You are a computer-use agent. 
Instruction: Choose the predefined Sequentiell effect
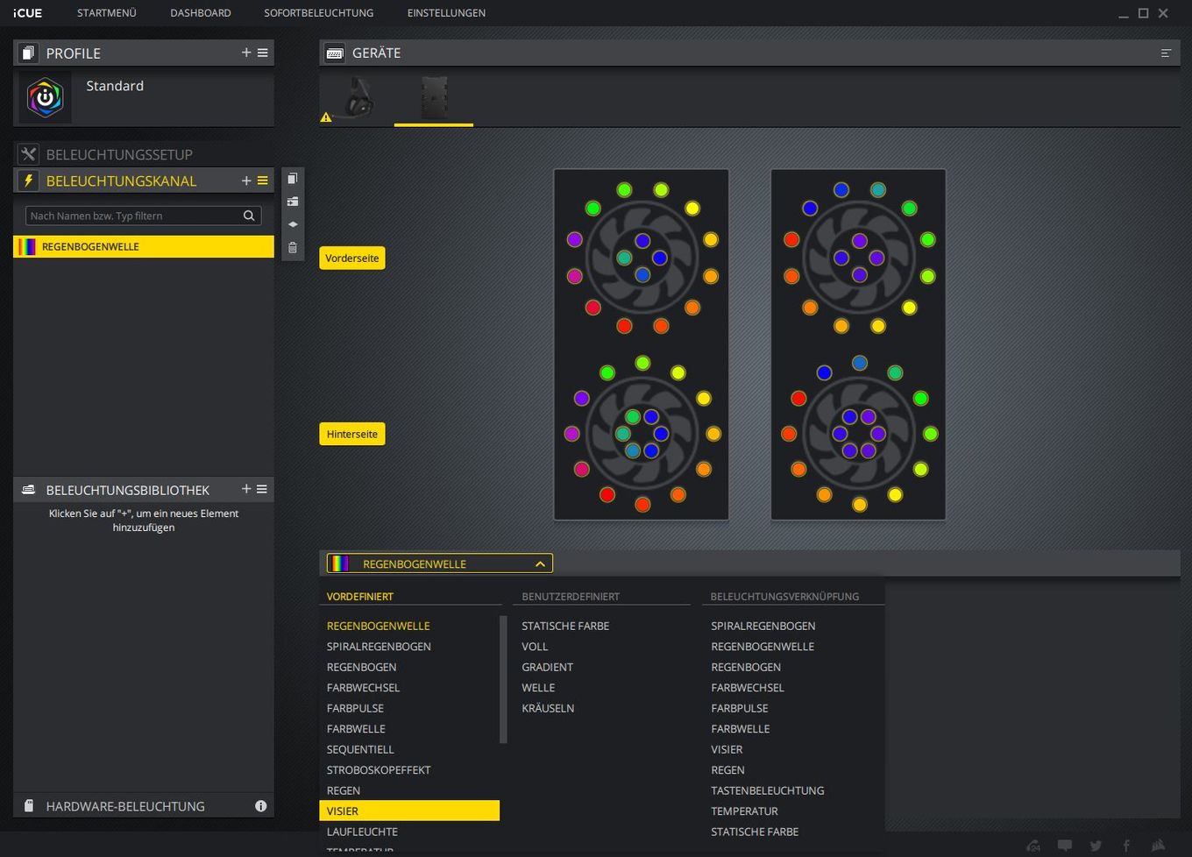pos(360,749)
